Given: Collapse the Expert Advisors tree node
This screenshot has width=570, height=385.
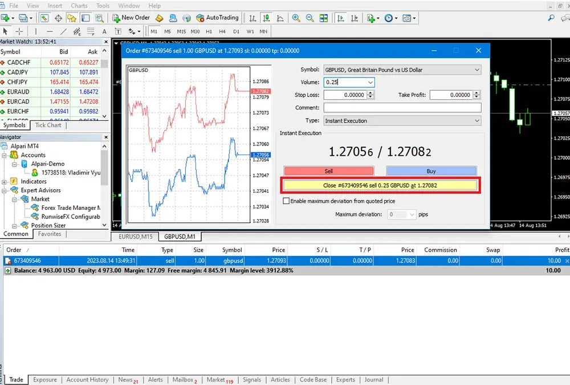Looking at the screenshot, I should click(x=5, y=191).
